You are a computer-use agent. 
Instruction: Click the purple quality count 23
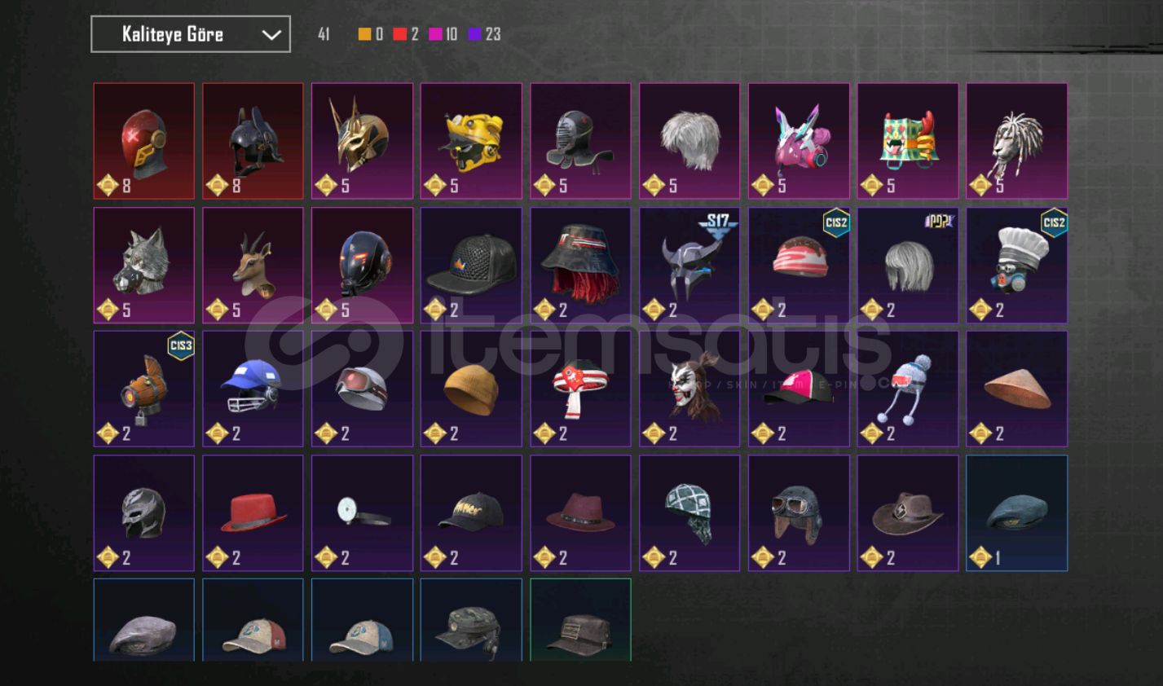[x=493, y=34]
